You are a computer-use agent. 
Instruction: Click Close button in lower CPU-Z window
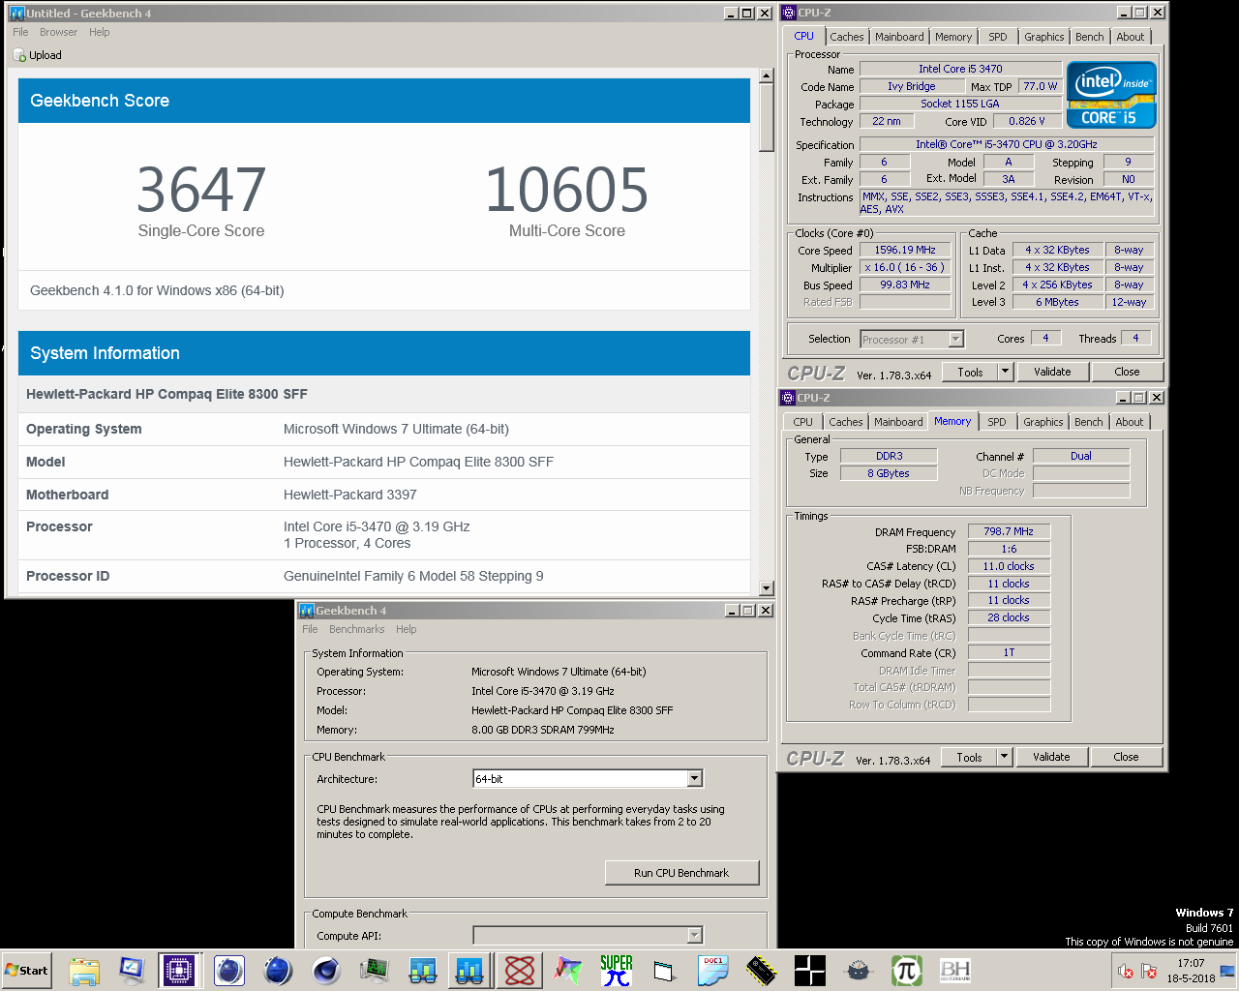1126,757
